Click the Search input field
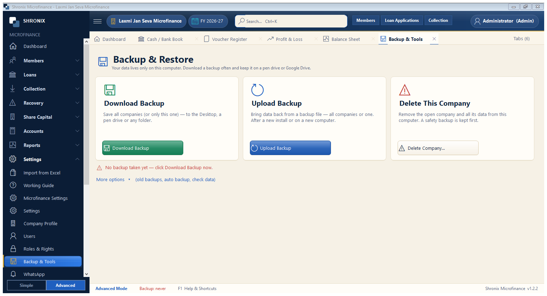The width and height of the screenshot is (547, 296). coord(291,21)
